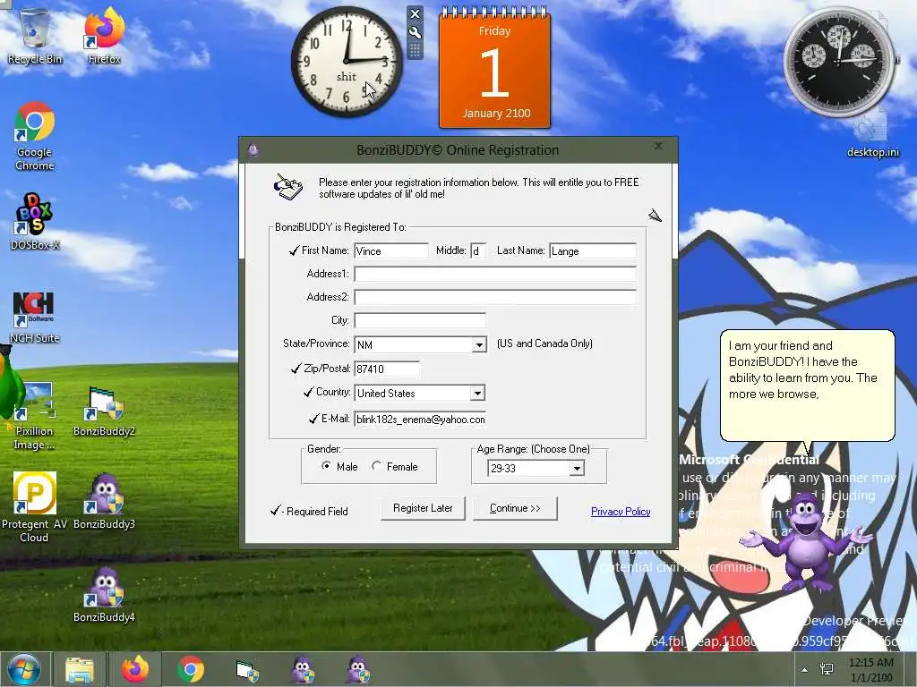Click the network icon in system tray
The image size is (917, 687).
[x=827, y=669]
